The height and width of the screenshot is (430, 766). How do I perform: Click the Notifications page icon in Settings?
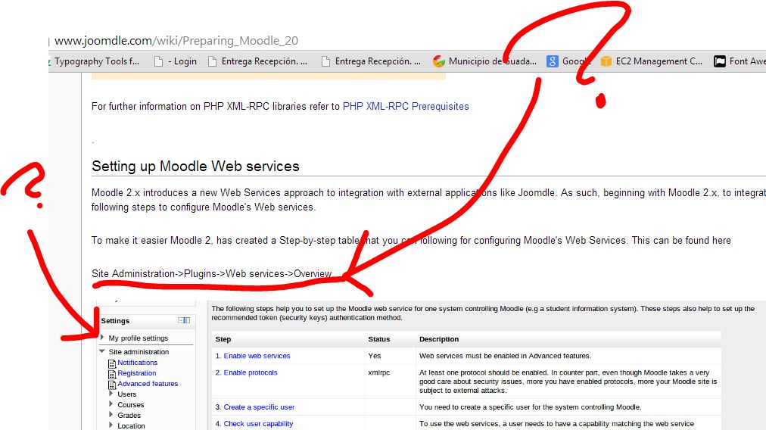(x=112, y=363)
